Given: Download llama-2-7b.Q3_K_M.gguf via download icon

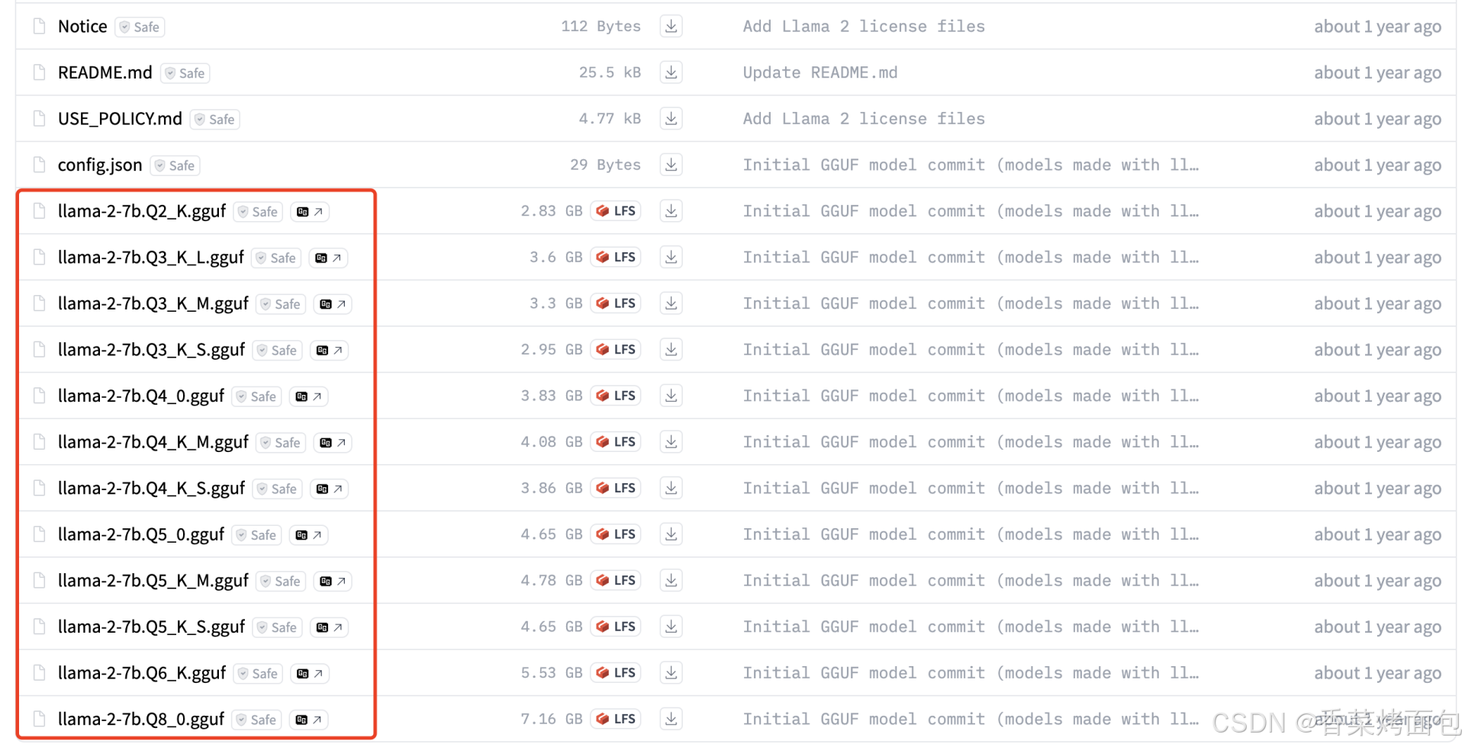Looking at the screenshot, I should coord(671,303).
